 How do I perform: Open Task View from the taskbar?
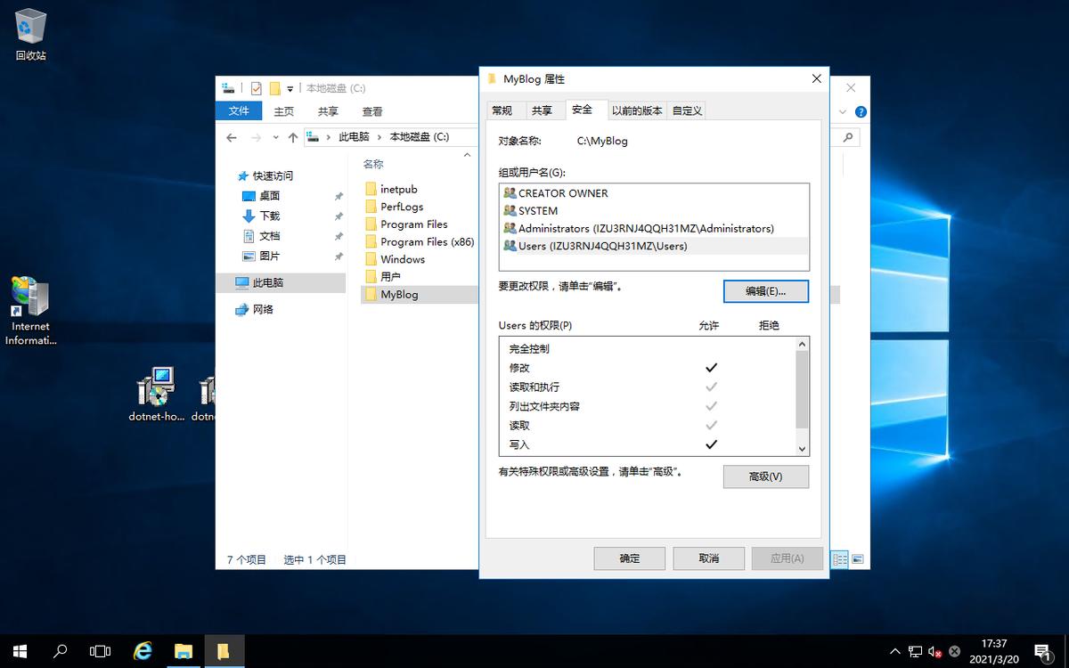(x=101, y=651)
